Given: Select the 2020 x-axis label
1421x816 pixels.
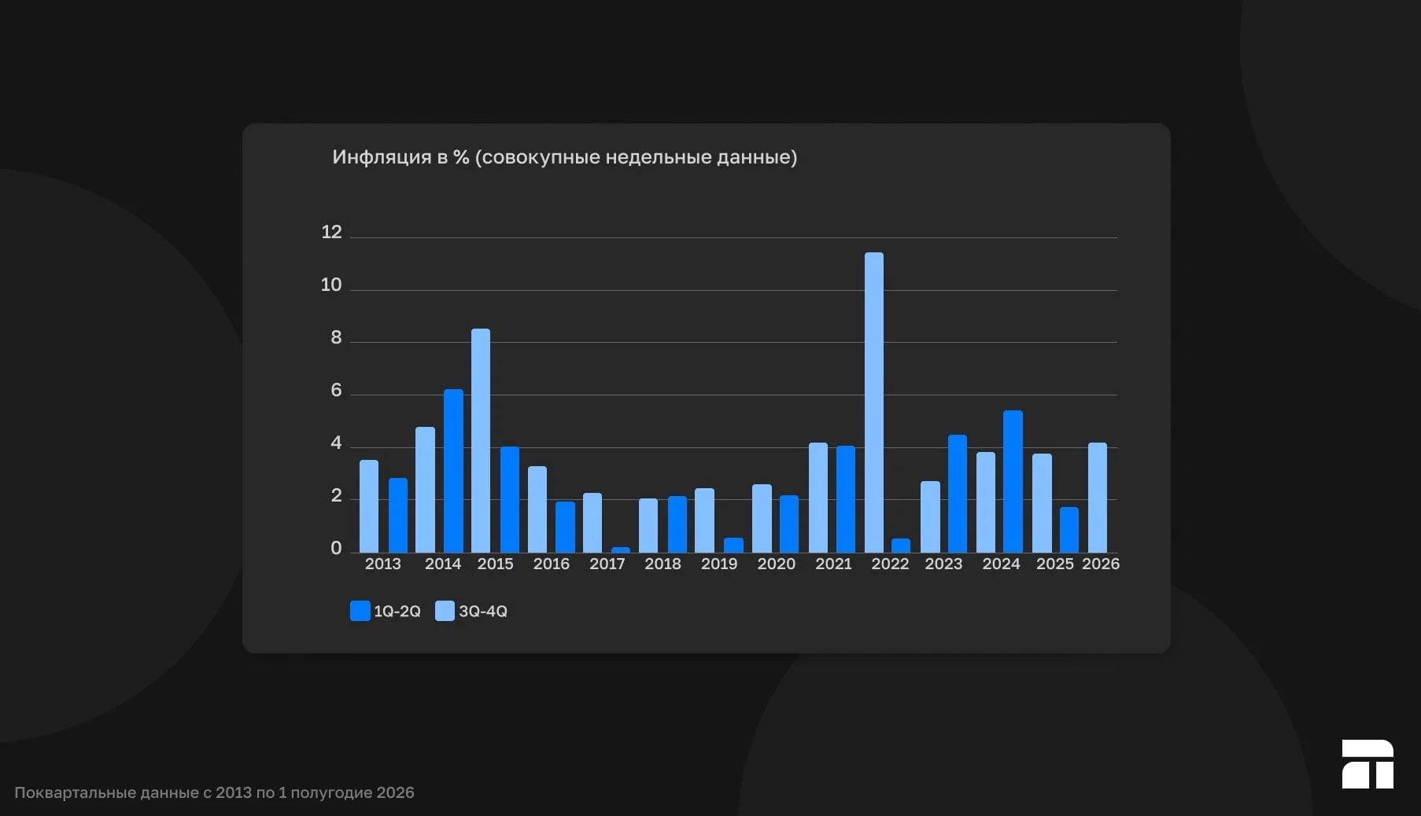Looking at the screenshot, I should coord(777,564).
